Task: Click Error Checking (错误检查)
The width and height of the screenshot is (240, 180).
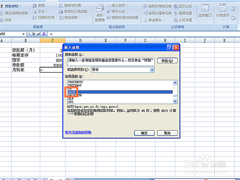Action: (x=184, y=13)
